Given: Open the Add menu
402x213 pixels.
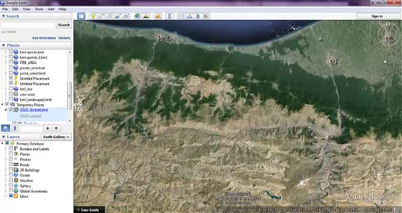Looking at the screenshot, I should click(51, 9).
